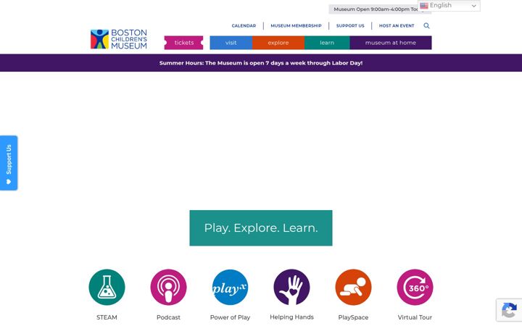
Task: Click the reCAPTCHA badge icon
Action: (509, 310)
